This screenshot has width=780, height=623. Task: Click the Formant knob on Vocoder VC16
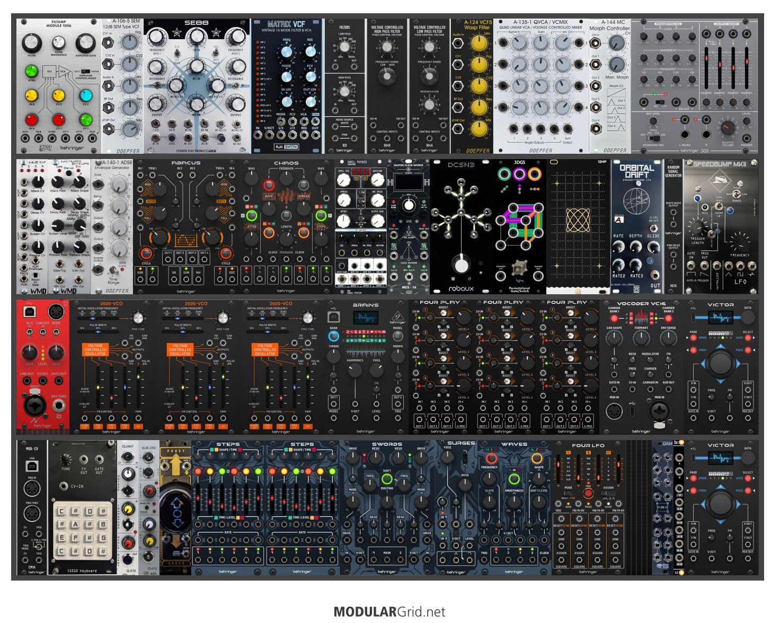[641, 338]
